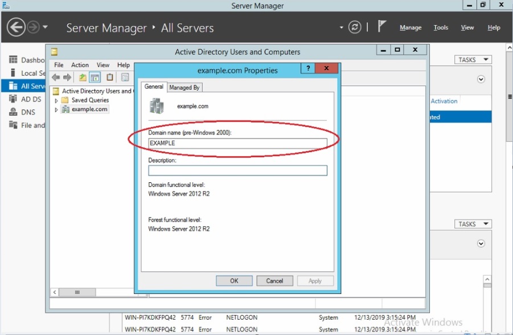The height and width of the screenshot is (335, 513).
Task: Select first NETLOGON error event row
Action: (270, 317)
